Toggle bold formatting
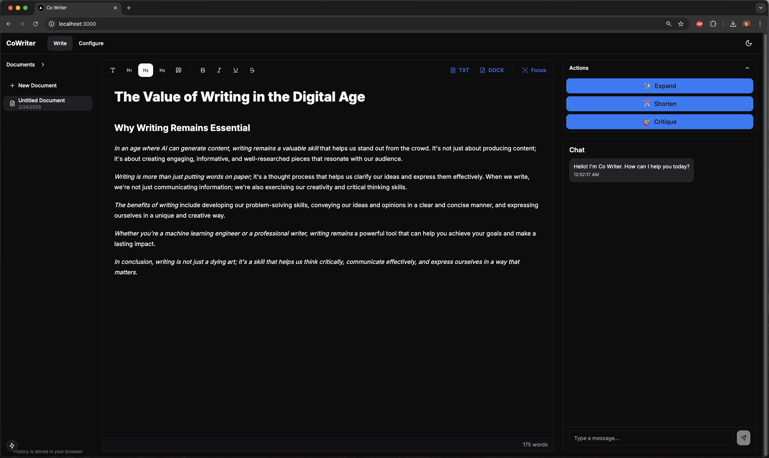 203,70
